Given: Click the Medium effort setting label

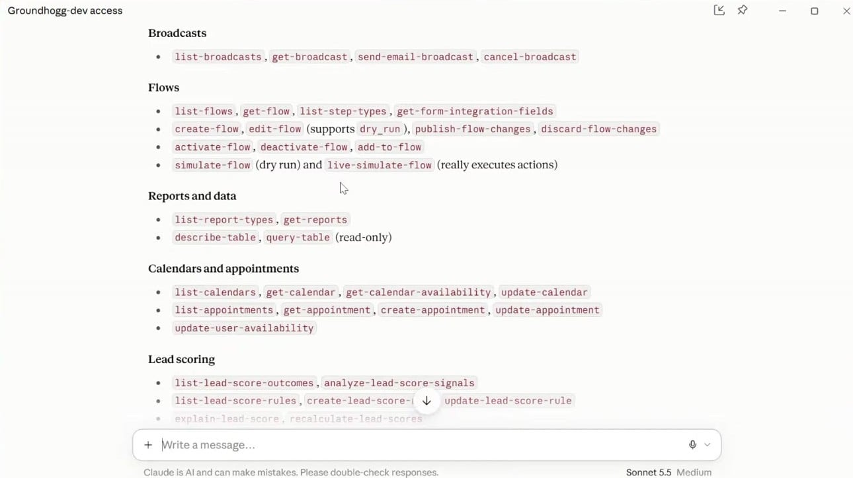Looking at the screenshot, I should coord(694,473).
